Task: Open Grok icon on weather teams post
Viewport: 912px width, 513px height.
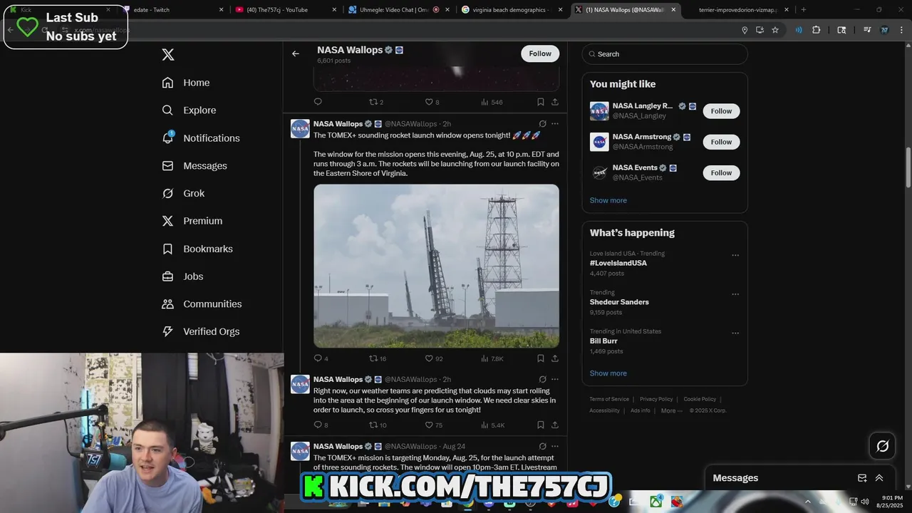Action: tap(542, 380)
